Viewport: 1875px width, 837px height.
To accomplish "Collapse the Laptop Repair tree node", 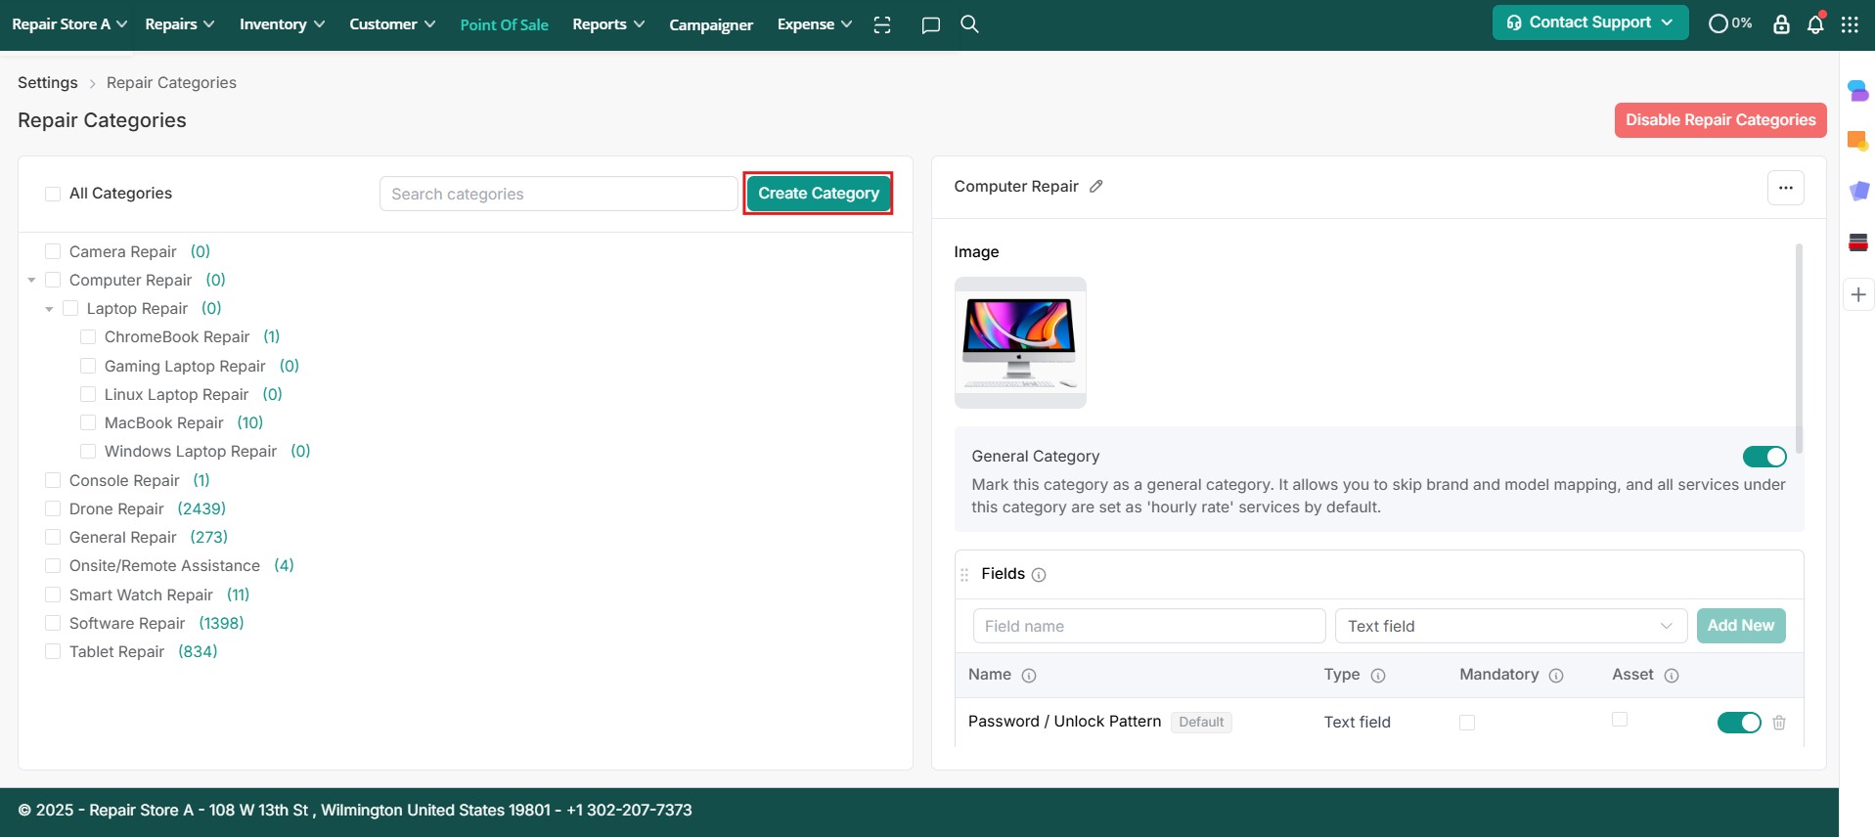I will click(49, 309).
